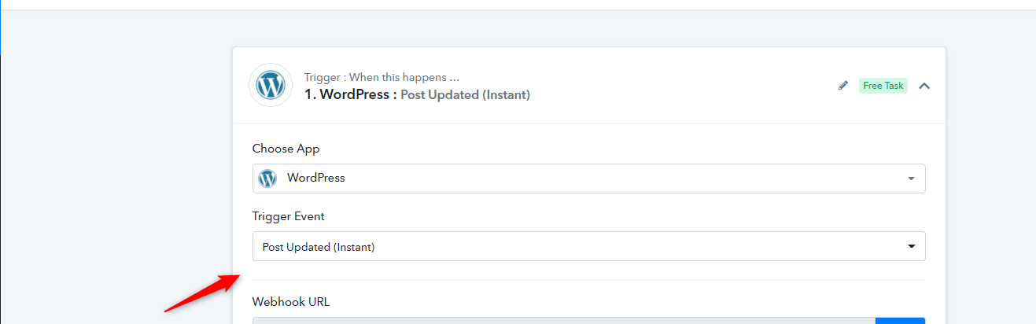
Task: Click Post Updated (Instant) in Trigger Event box
Action: [319, 247]
